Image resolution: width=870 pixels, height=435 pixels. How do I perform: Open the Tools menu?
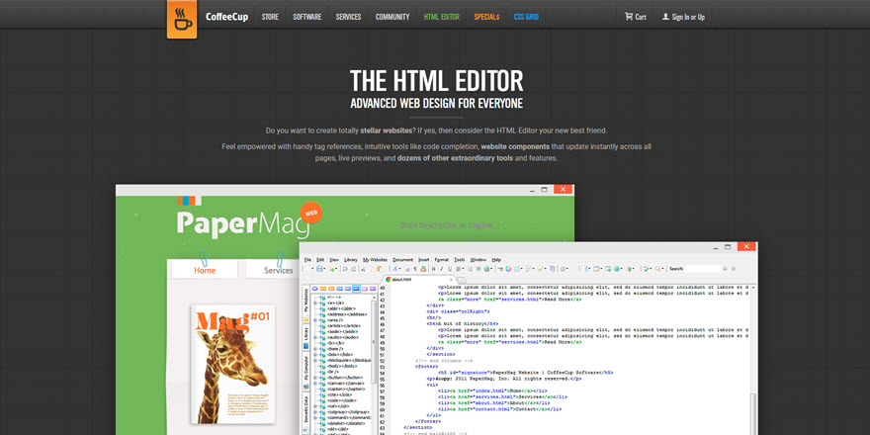coord(460,260)
